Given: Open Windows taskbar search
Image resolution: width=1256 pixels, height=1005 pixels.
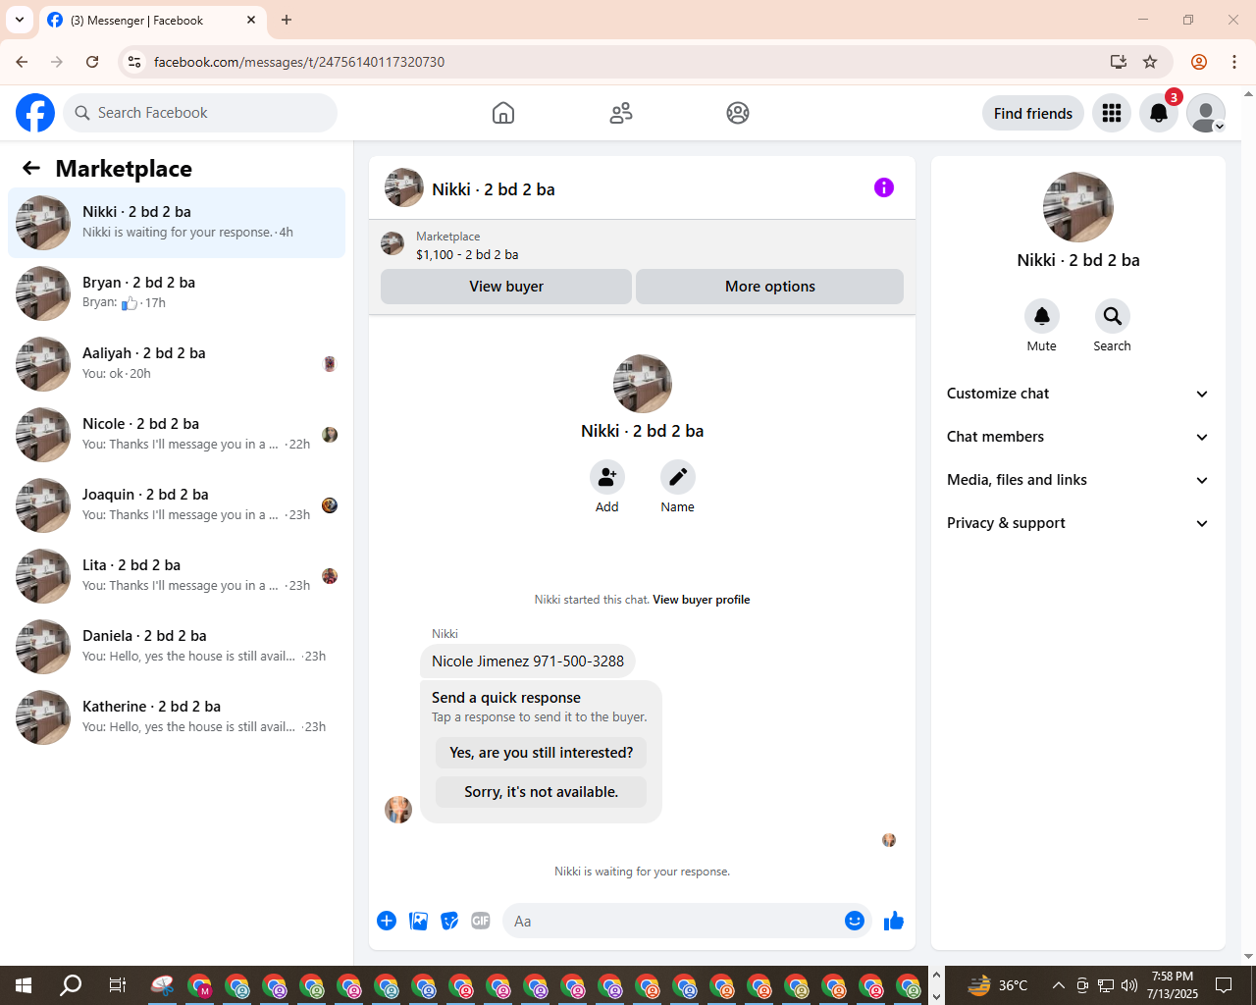Looking at the screenshot, I should click(x=71, y=985).
